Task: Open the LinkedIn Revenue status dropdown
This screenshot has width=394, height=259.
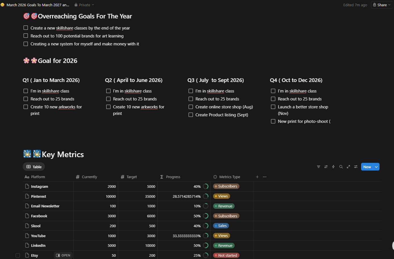Action: [x=224, y=245]
